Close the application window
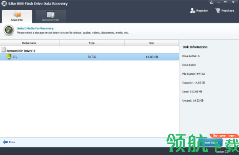 pos(233,2)
